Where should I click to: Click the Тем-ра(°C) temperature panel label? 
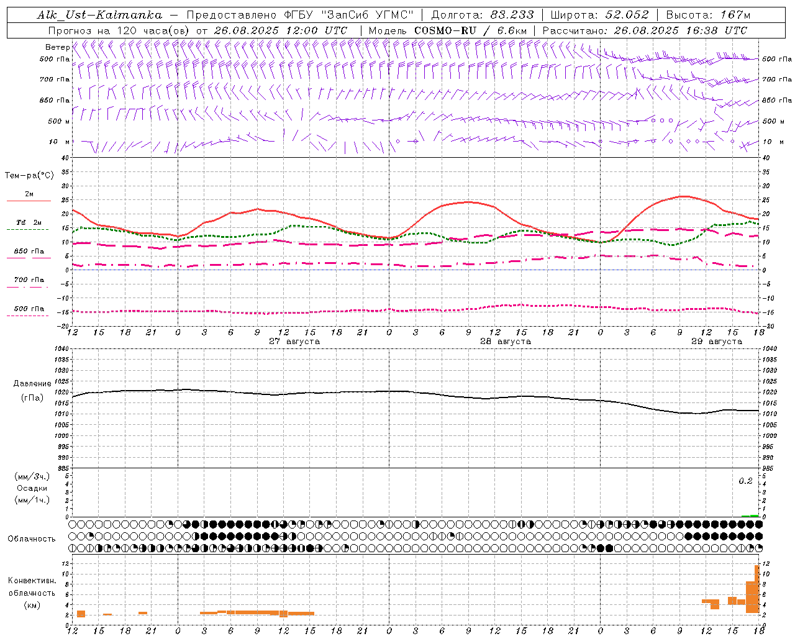pyautogui.click(x=29, y=176)
